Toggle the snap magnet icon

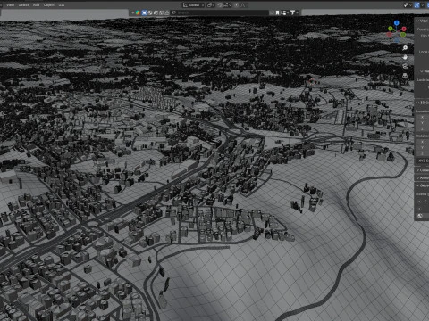tap(220, 5)
